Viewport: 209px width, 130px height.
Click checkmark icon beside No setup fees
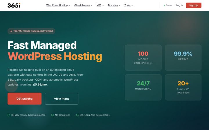53,115
